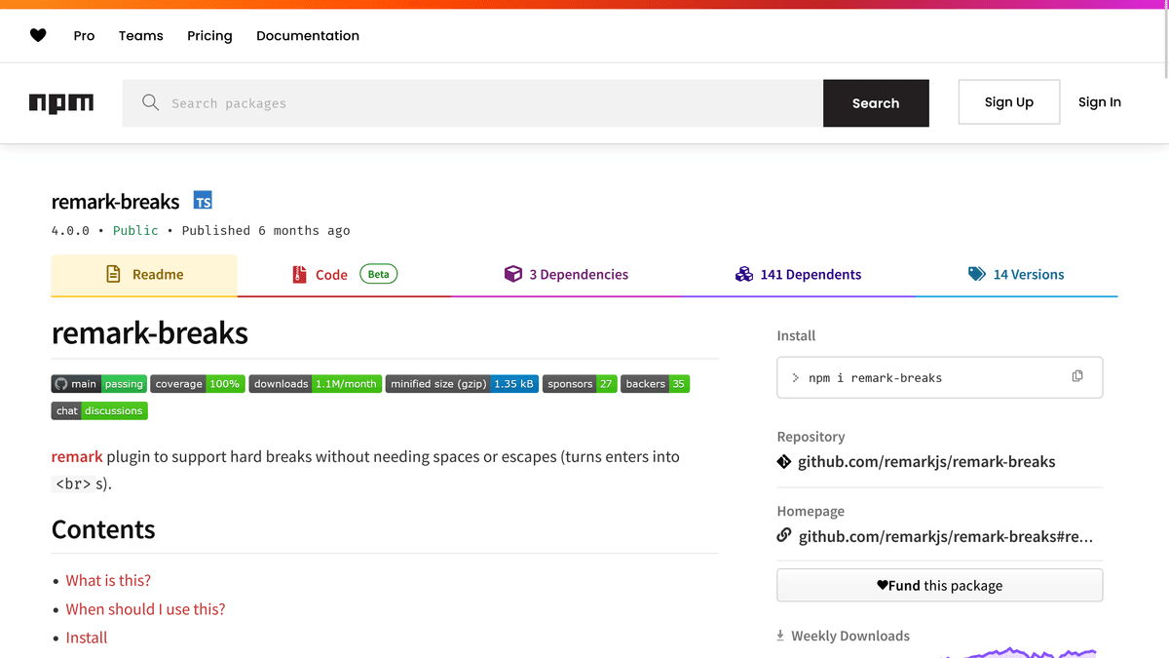Switch to the Readme tab
The width and height of the screenshot is (1169, 658).
pyautogui.click(x=144, y=275)
